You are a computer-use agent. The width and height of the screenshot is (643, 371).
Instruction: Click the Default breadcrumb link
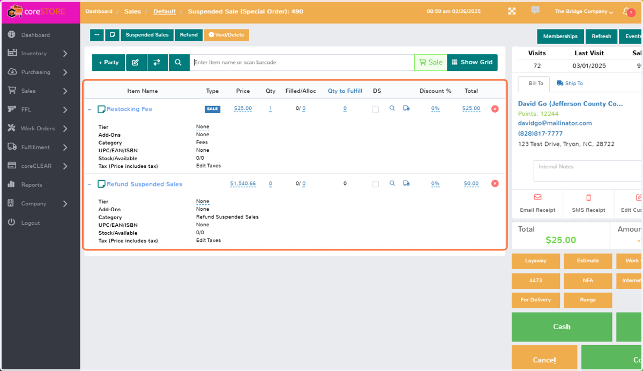click(165, 11)
